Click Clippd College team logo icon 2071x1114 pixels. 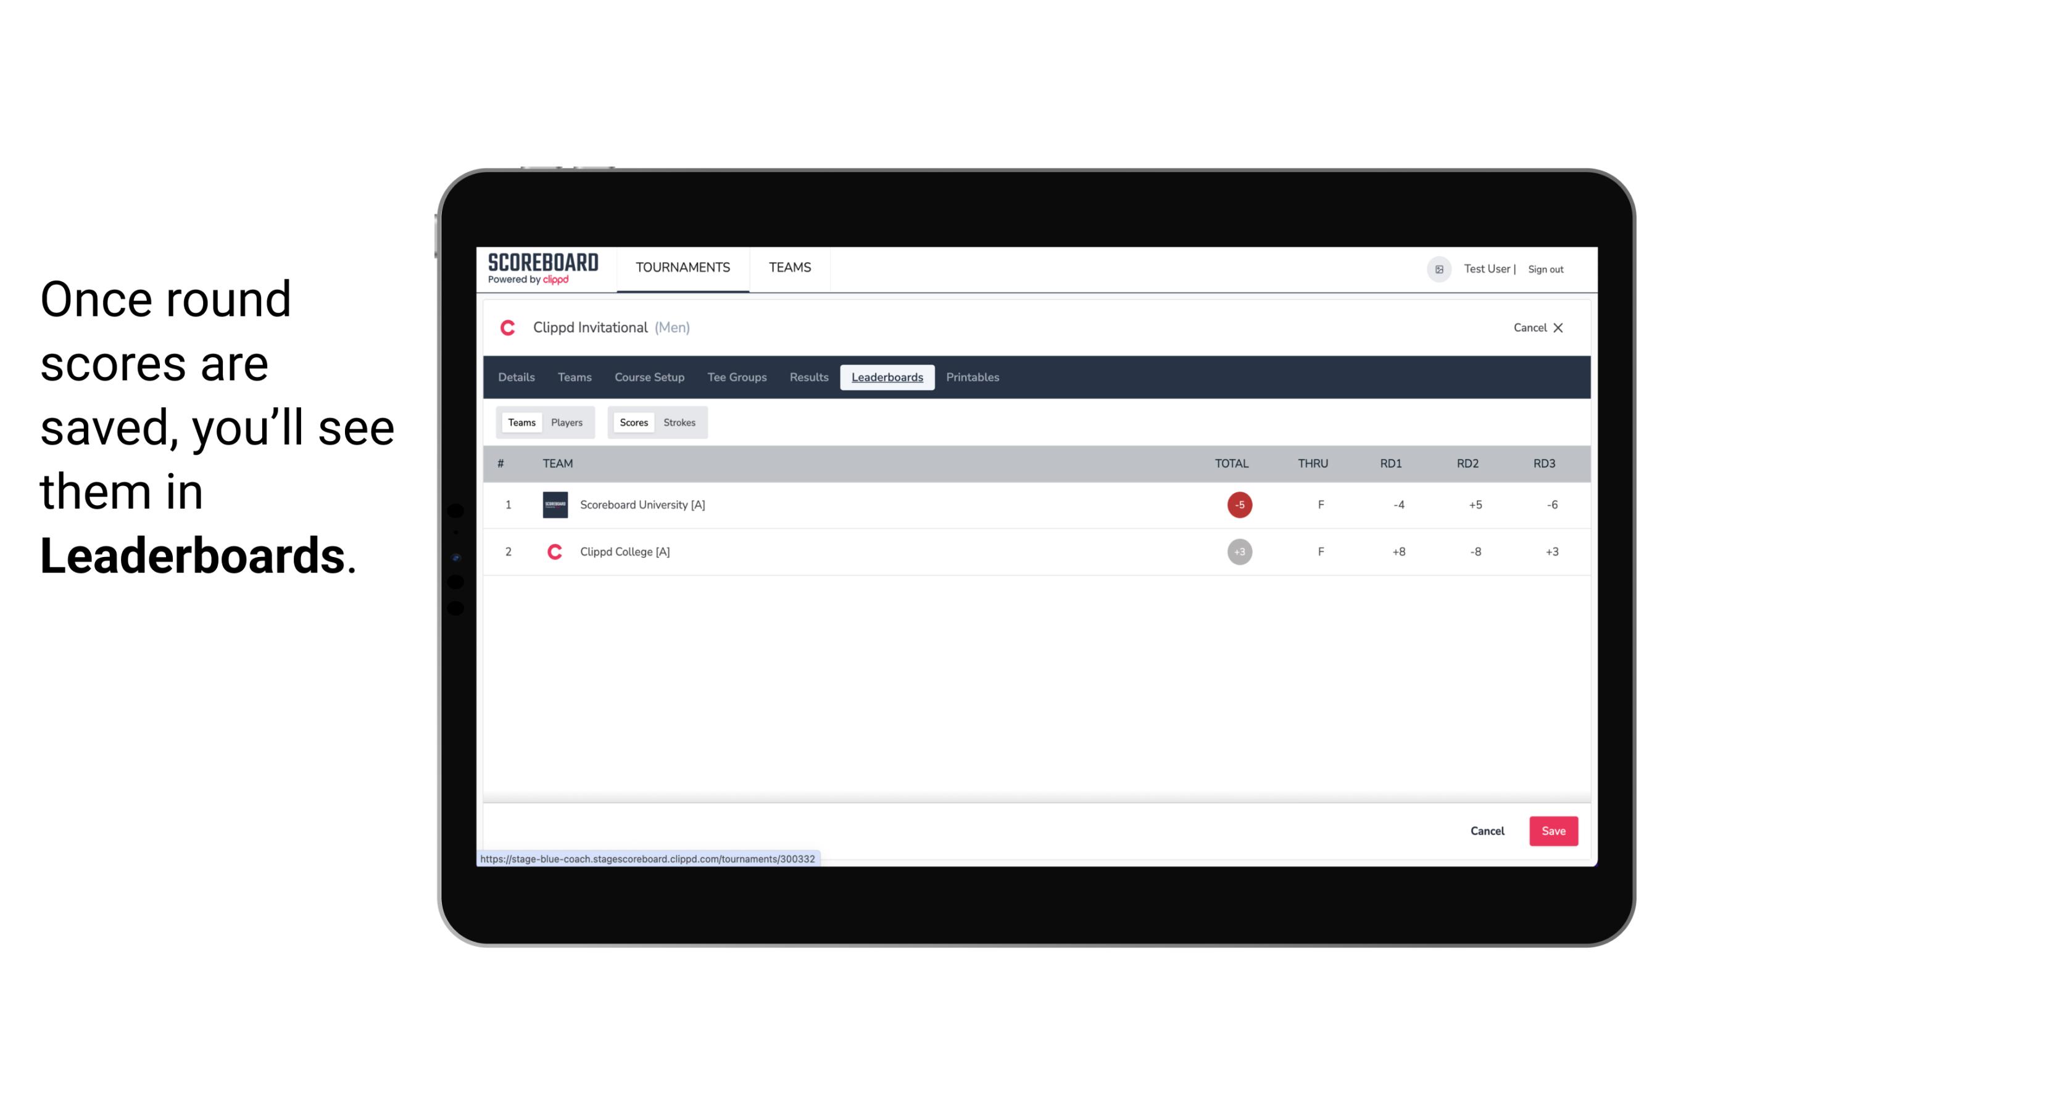[x=553, y=551]
